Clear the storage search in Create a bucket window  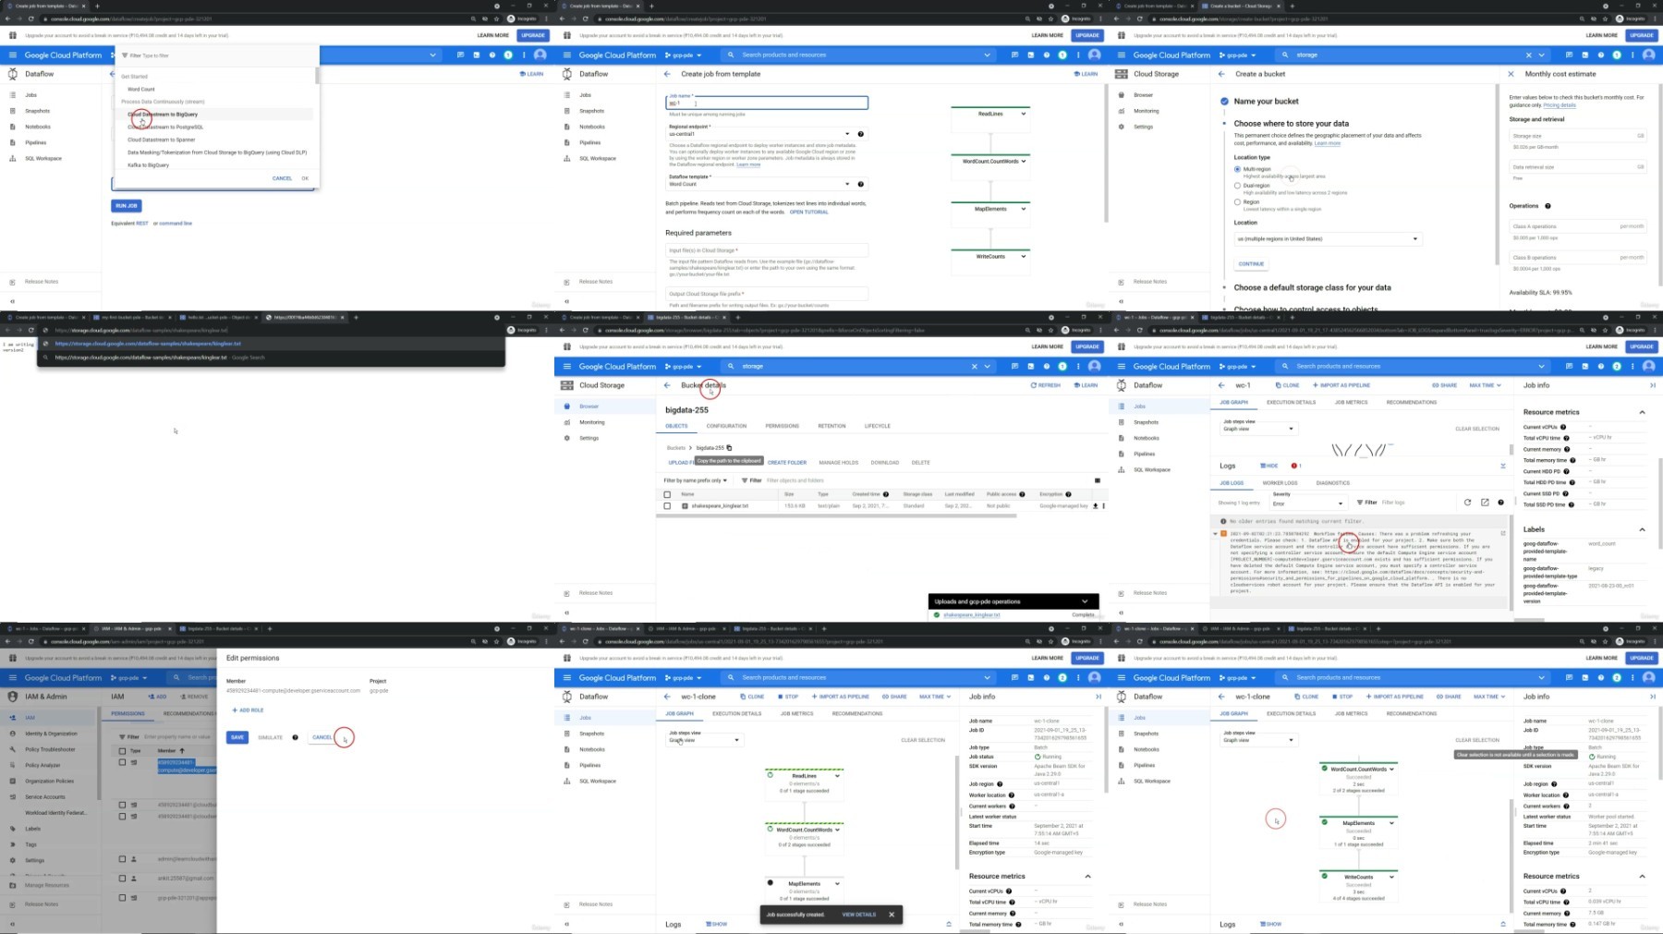click(1528, 55)
